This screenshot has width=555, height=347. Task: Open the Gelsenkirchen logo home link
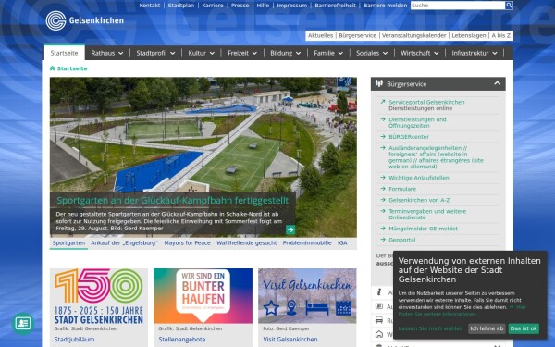pyautogui.click(x=84, y=20)
